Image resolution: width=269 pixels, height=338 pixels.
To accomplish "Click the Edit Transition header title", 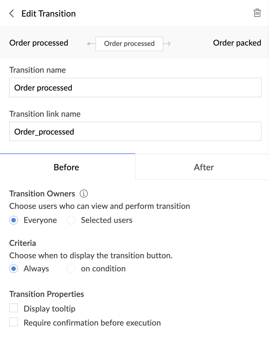I will coord(48,14).
